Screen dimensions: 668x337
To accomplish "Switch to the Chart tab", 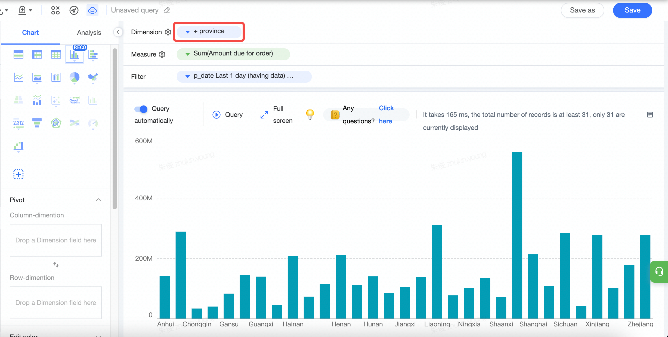I will click(x=30, y=33).
